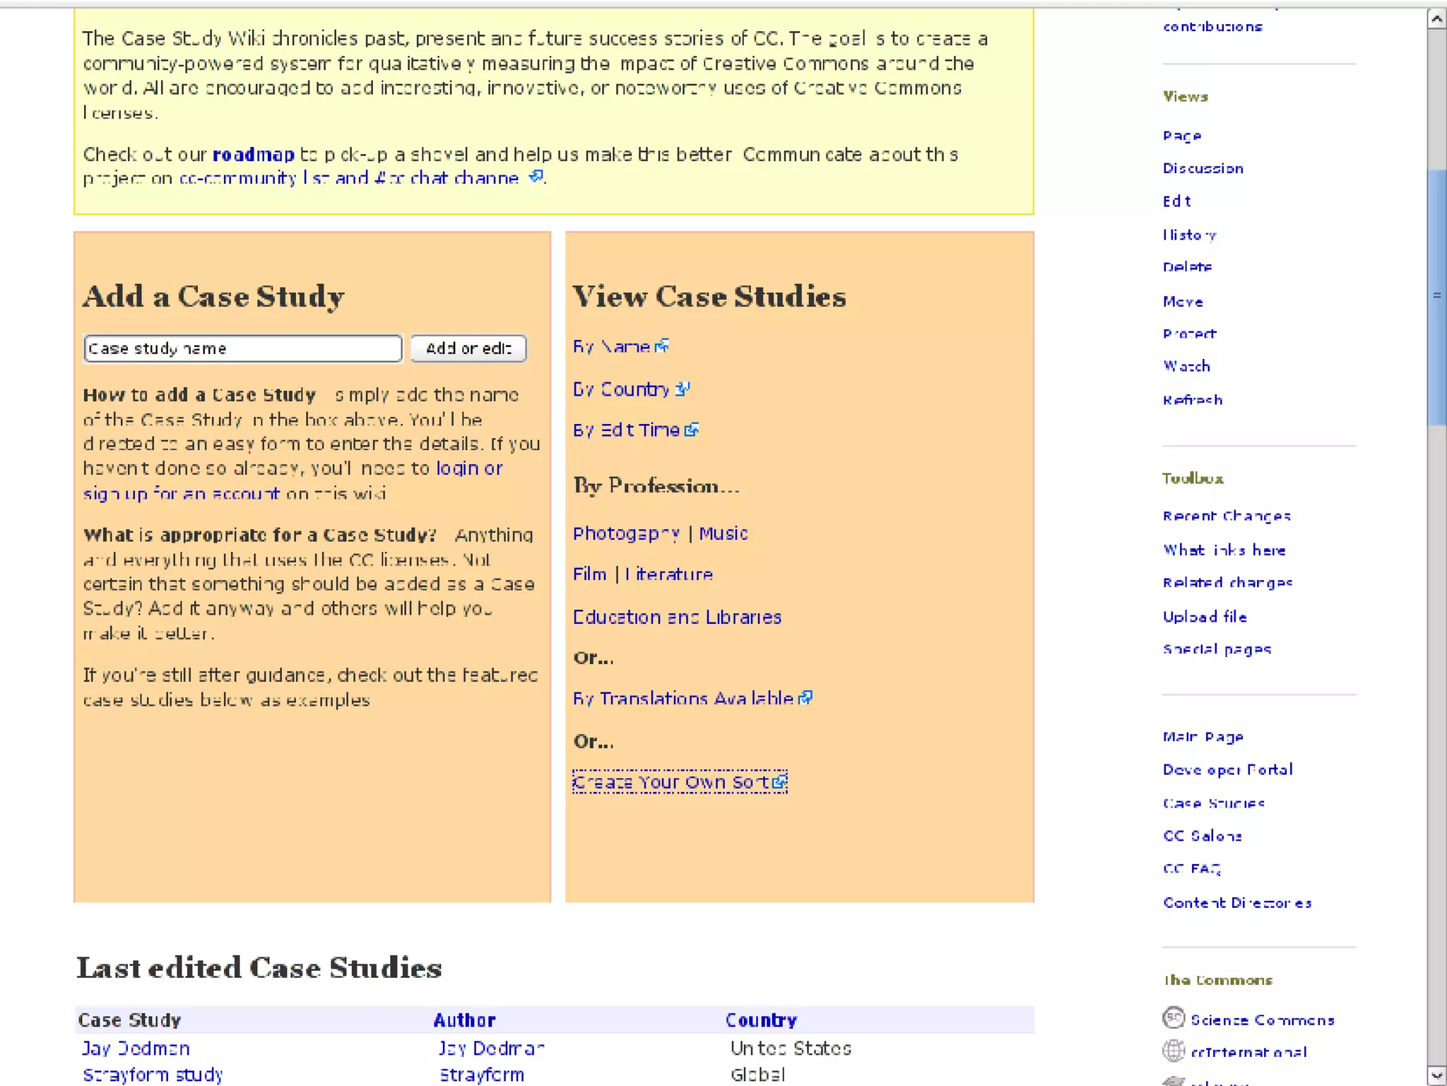Image resolution: width=1447 pixels, height=1086 pixels.
Task: Open the History view tab
Action: (x=1189, y=235)
